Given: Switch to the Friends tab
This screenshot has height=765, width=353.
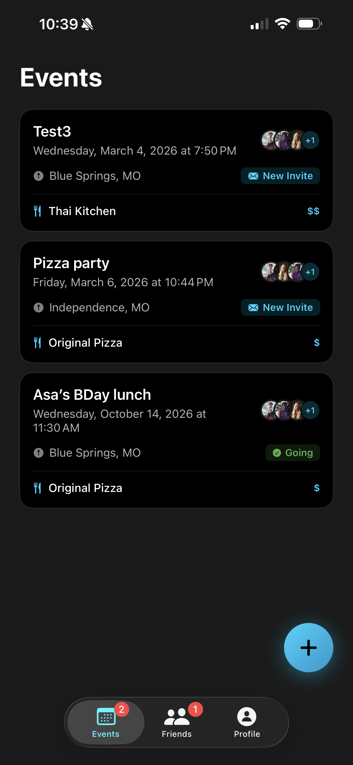Looking at the screenshot, I should [176, 722].
